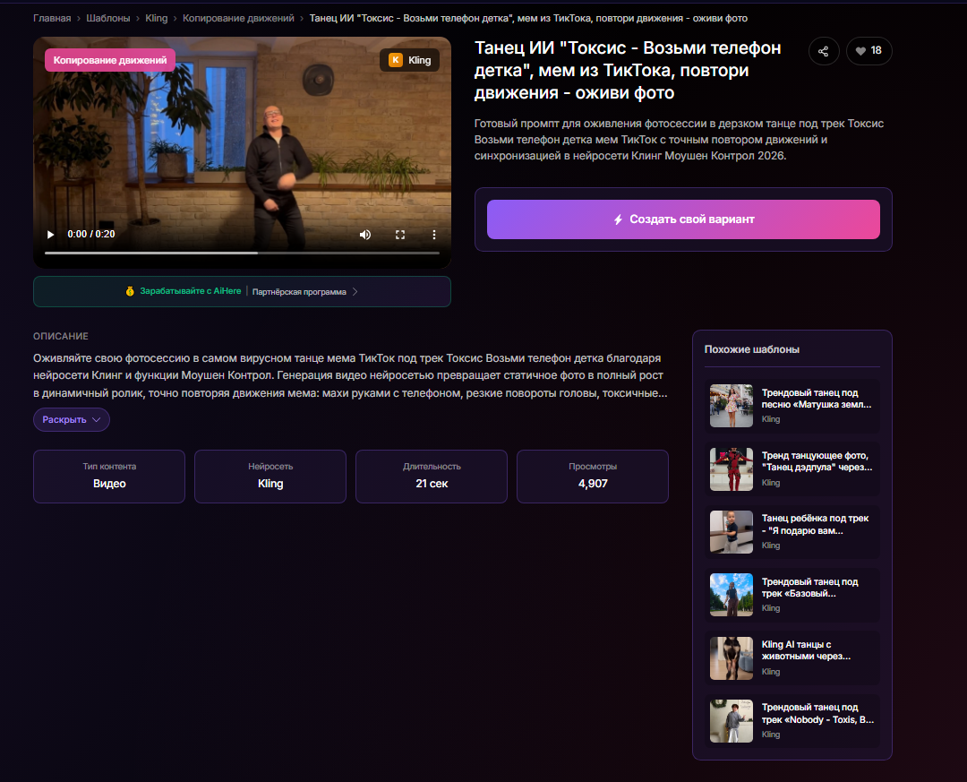Click thumbnail of Kling AI танцы template
The height and width of the screenshot is (782, 967).
pyautogui.click(x=732, y=658)
